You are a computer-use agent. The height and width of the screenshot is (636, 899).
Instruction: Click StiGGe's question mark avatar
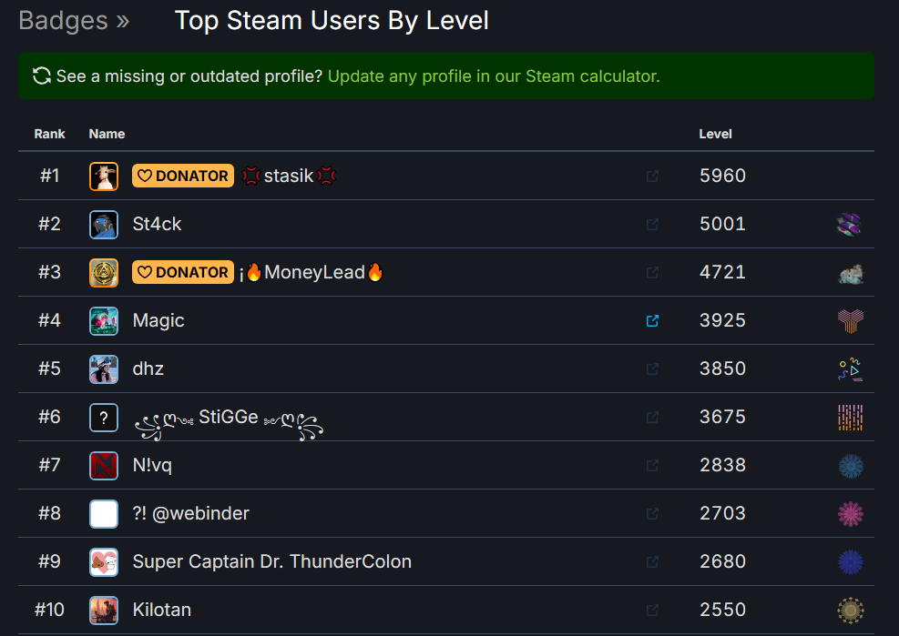[103, 417]
